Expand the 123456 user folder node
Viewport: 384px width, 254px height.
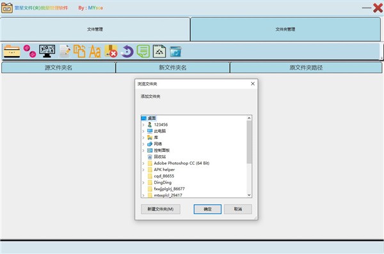pos(143,125)
